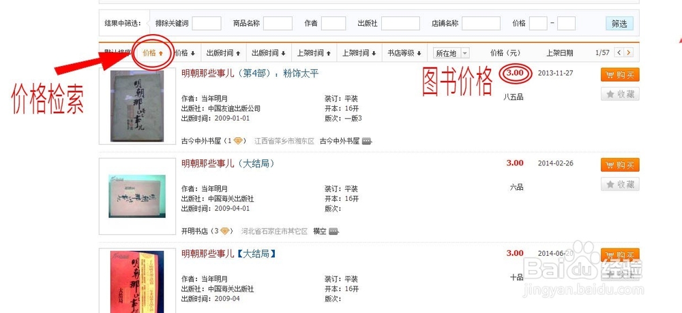Screen dimensions: 682x313
Task: Buy the 2014-02-26 listed book via 购买
Action: (620, 165)
